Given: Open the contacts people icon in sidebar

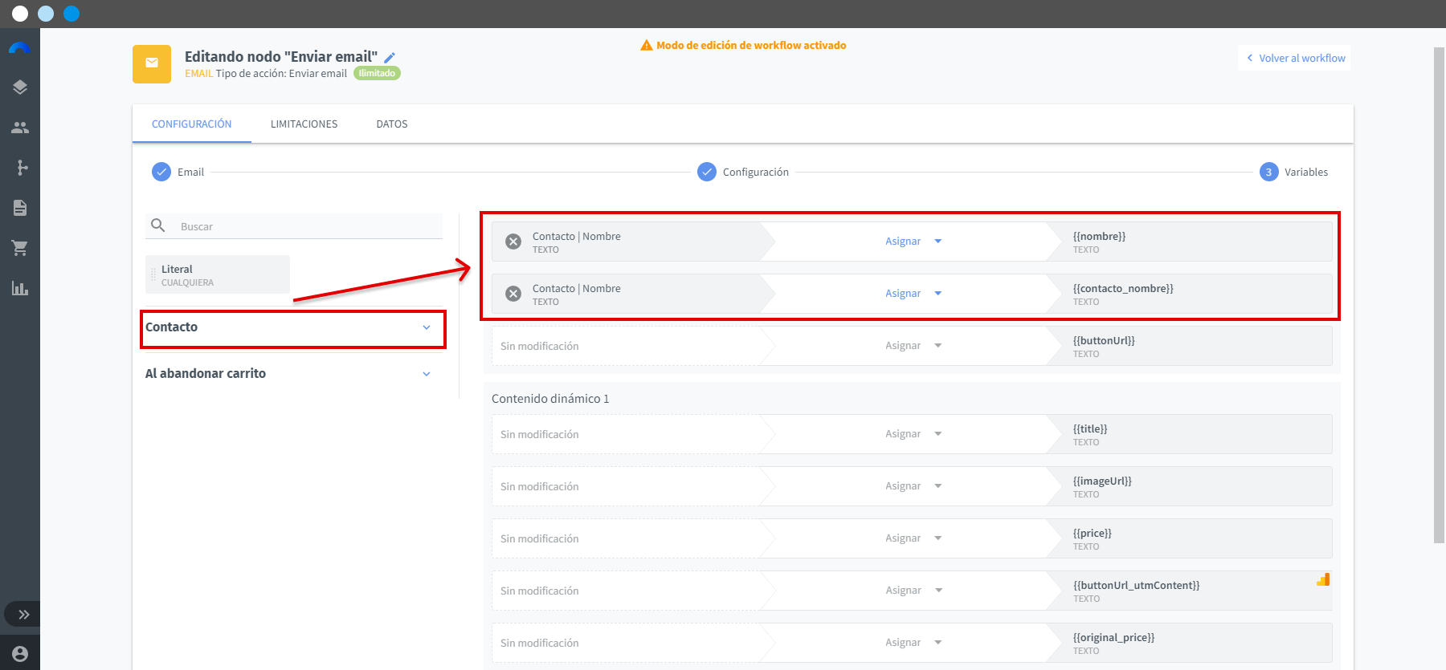Looking at the screenshot, I should point(20,128).
